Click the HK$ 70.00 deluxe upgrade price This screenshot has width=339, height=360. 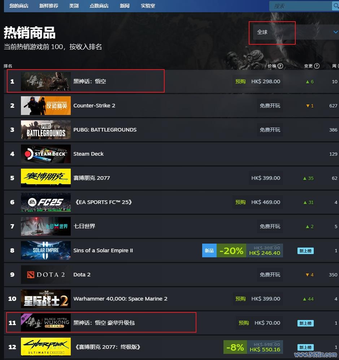coord(267,323)
